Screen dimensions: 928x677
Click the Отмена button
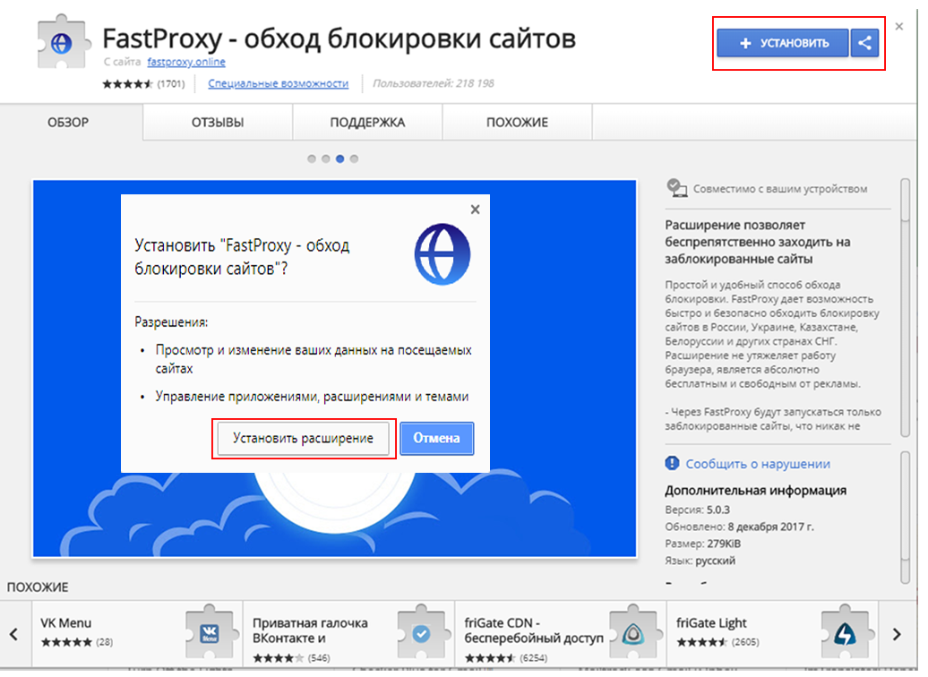437,439
